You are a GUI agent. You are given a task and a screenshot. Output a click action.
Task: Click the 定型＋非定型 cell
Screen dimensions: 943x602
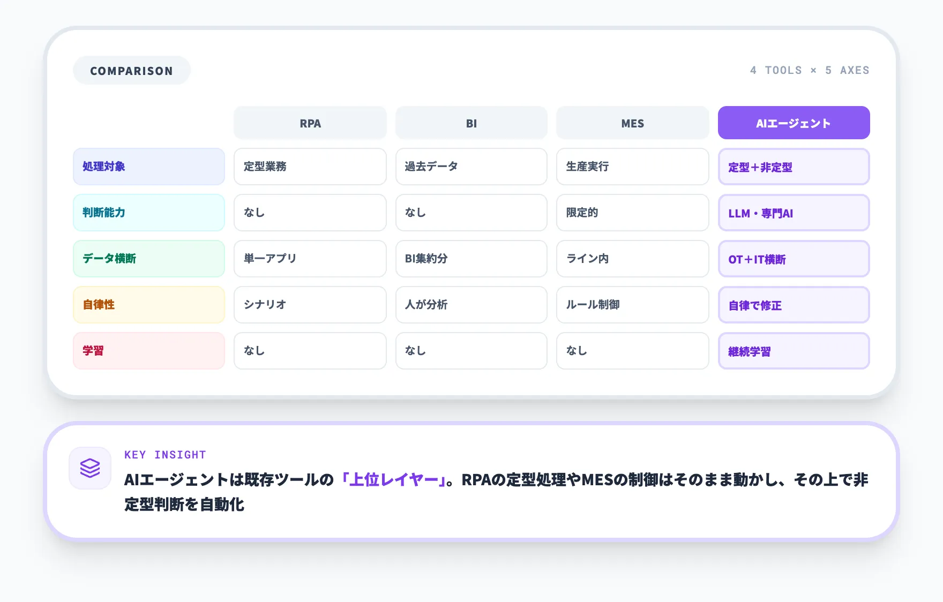coord(793,167)
